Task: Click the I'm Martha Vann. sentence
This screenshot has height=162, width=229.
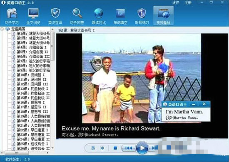Action: (x=184, y=112)
